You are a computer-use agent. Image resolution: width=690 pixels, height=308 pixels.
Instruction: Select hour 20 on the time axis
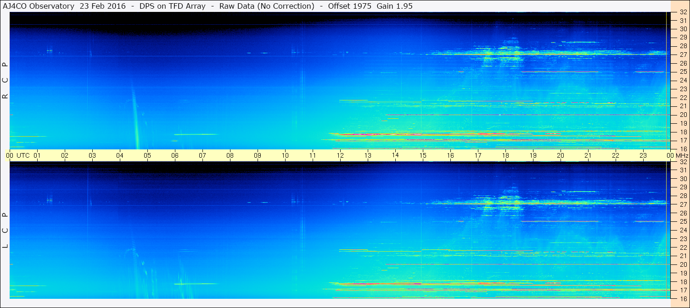(x=561, y=155)
